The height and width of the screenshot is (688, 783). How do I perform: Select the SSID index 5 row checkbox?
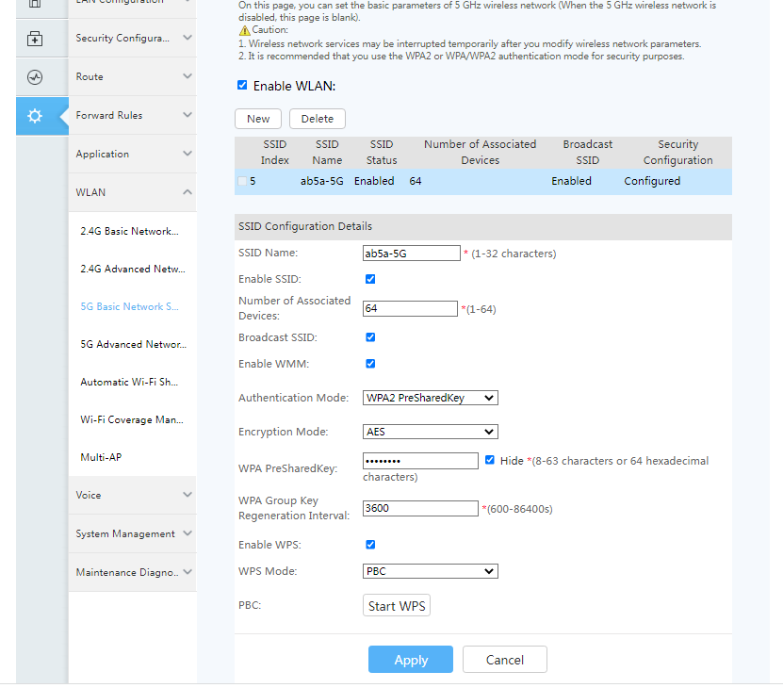click(x=243, y=181)
